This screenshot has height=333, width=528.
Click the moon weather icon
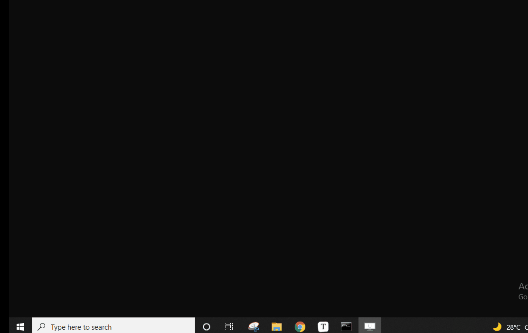497,326
